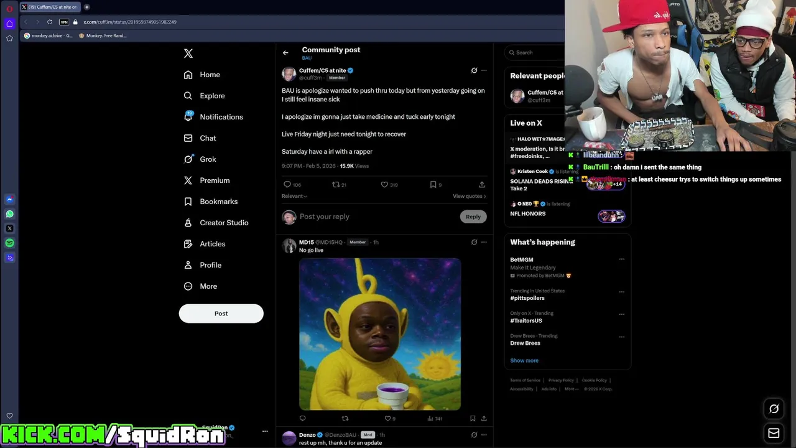
Task: Open the #TraitorsUS trend
Action: coord(526,320)
